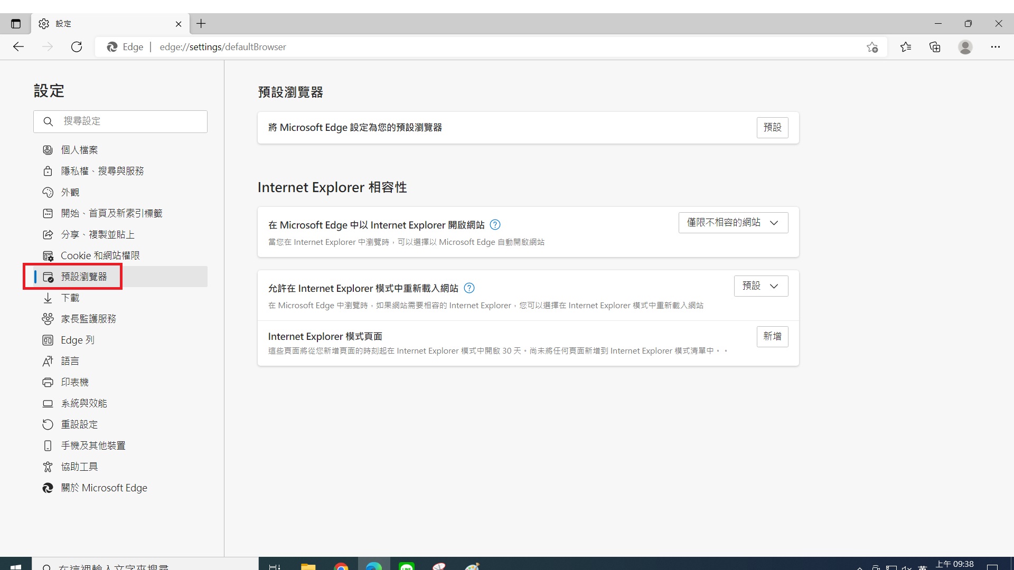Open 系統與效能 settings section
Viewport: 1014px width, 570px height.
(120, 403)
